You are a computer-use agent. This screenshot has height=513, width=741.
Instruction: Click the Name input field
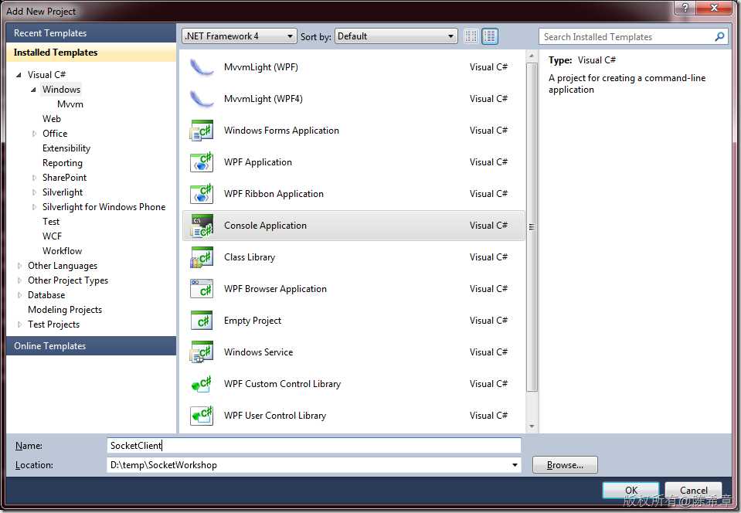pos(314,446)
